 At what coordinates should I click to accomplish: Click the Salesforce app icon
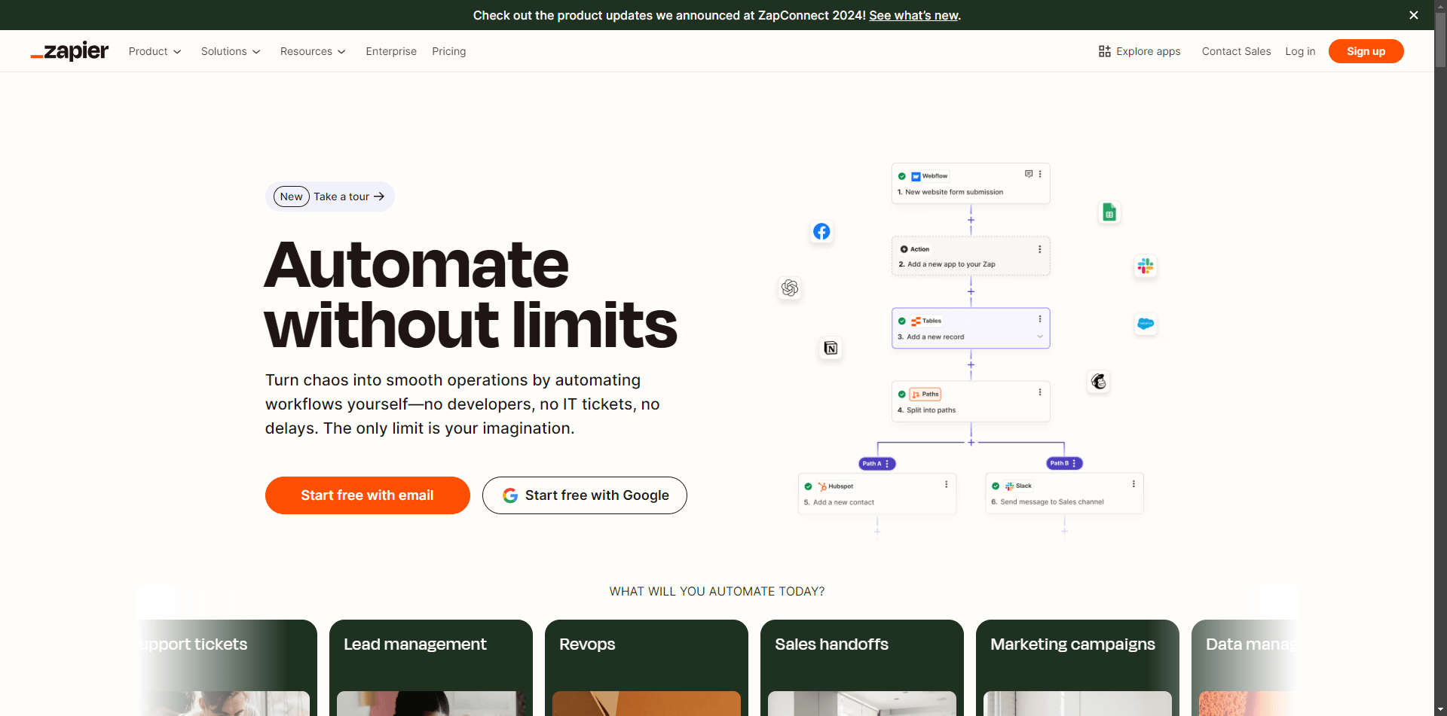coord(1146,324)
